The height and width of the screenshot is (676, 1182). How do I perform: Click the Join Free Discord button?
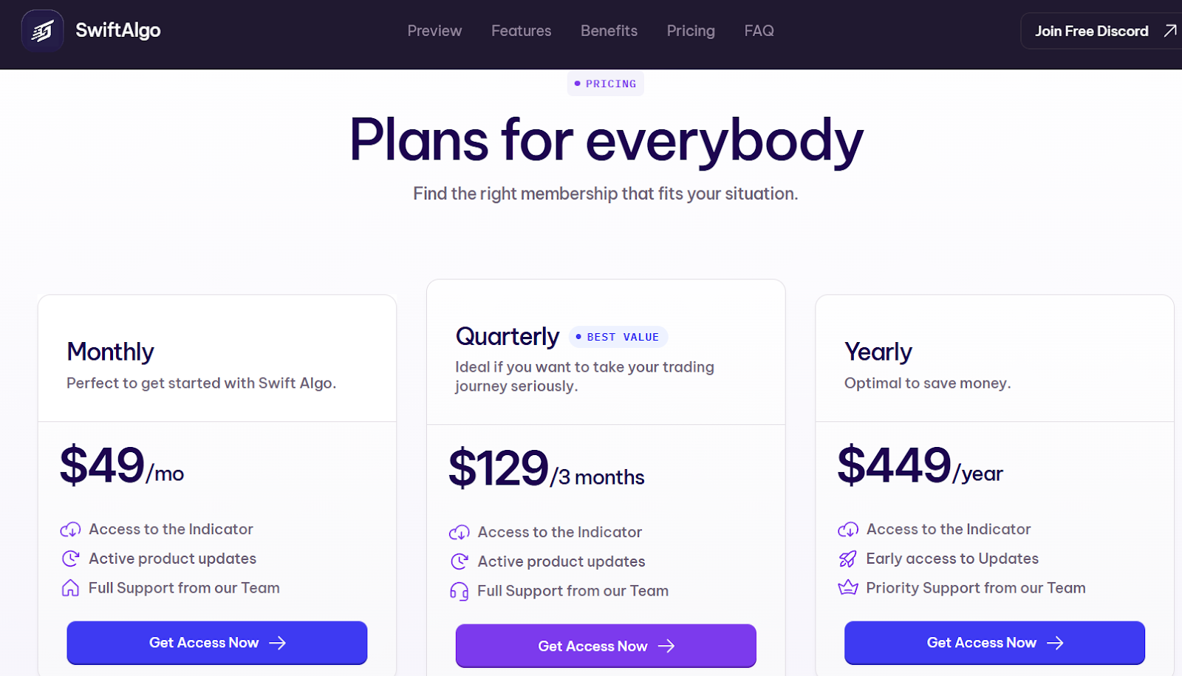[x=1101, y=31]
